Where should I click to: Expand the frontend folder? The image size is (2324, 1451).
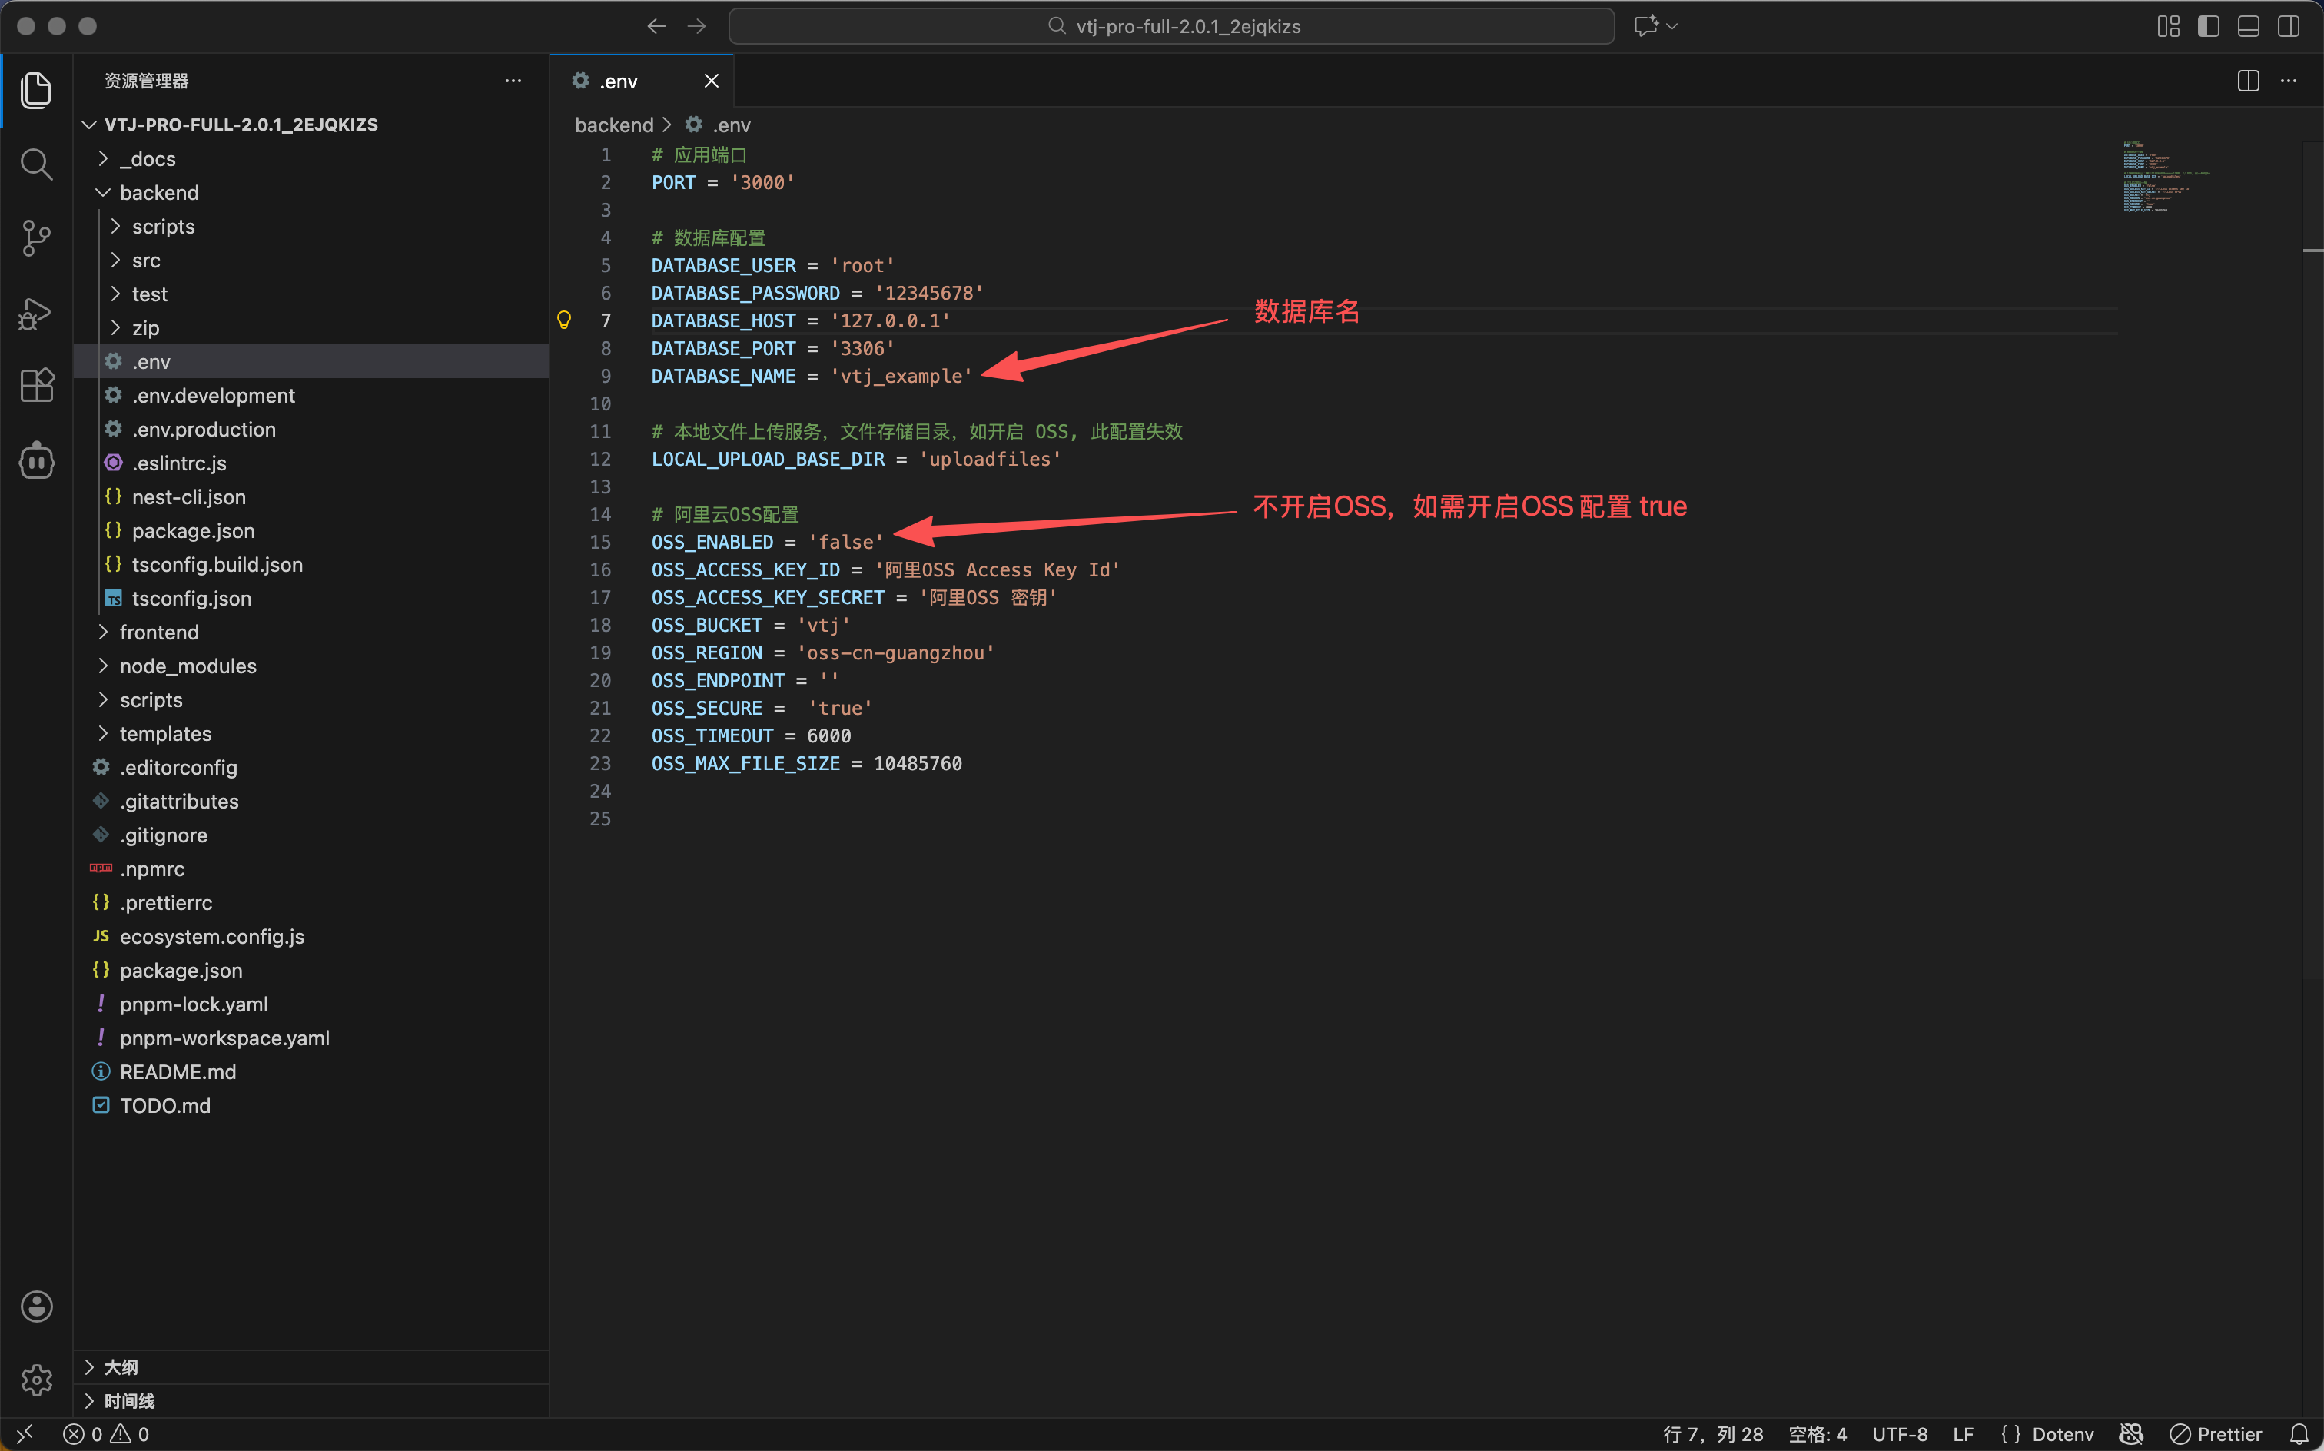pos(159,633)
